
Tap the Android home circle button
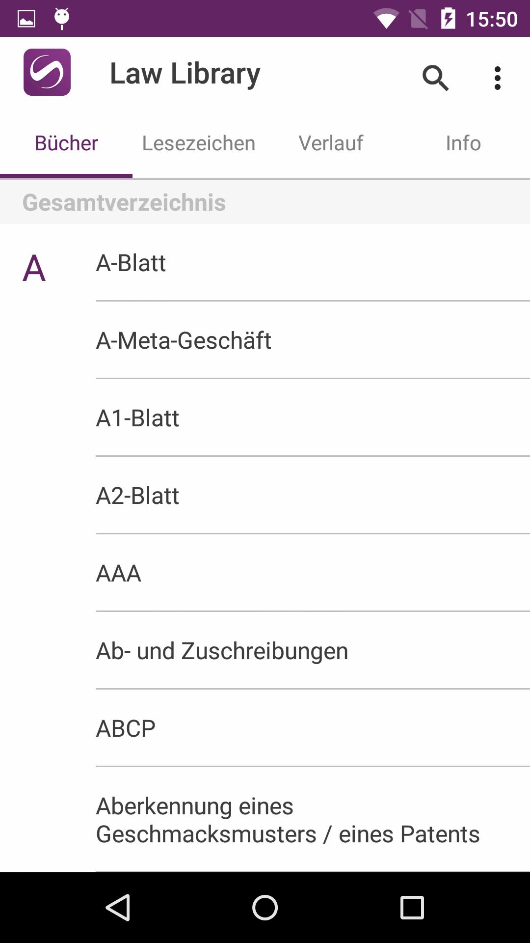pyautogui.click(x=265, y=907)
